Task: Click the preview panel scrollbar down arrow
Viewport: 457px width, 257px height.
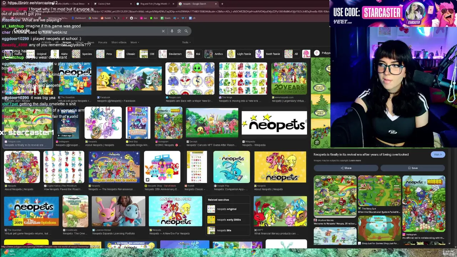Action: pyautogui.click(x=450, y=243)
